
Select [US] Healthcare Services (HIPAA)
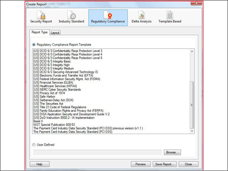click(x=55, y=86)
